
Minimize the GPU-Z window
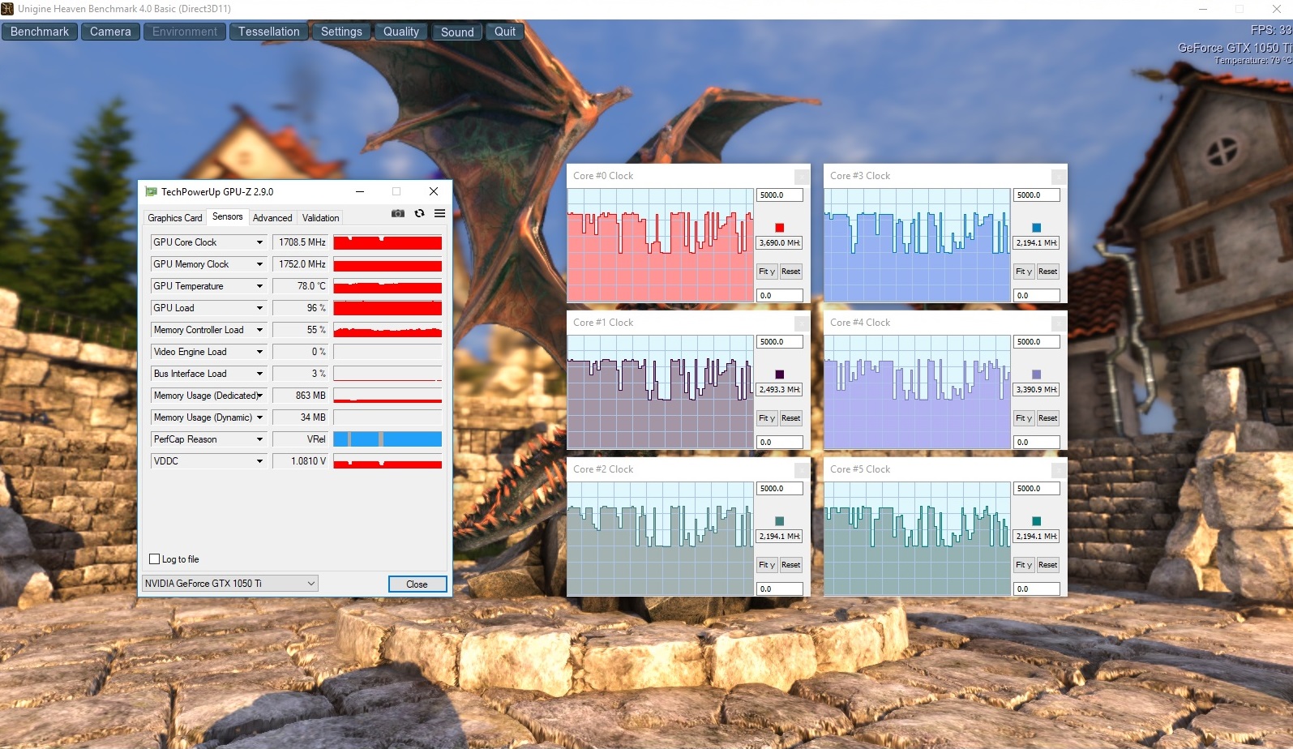pos(359,191)
